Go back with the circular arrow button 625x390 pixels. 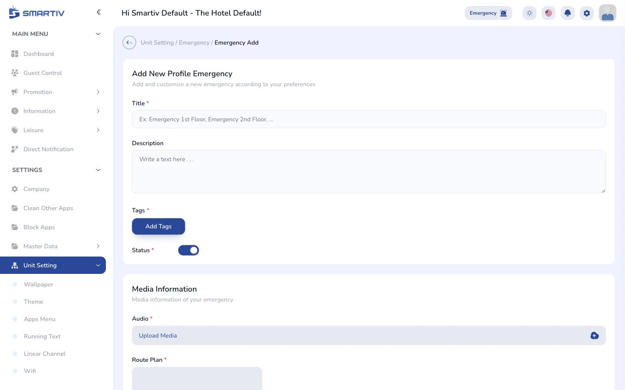click(x=129, y=42)
